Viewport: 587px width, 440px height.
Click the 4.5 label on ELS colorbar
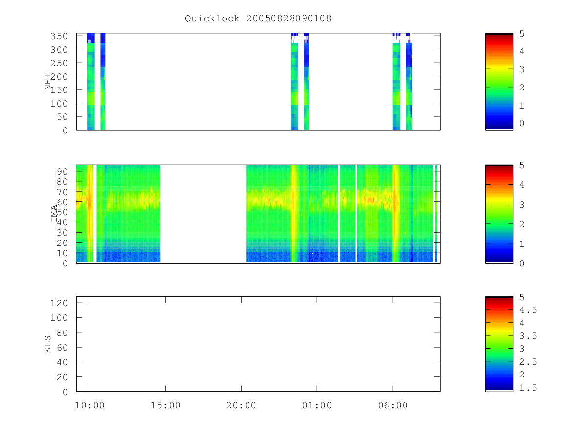point(527,310)
